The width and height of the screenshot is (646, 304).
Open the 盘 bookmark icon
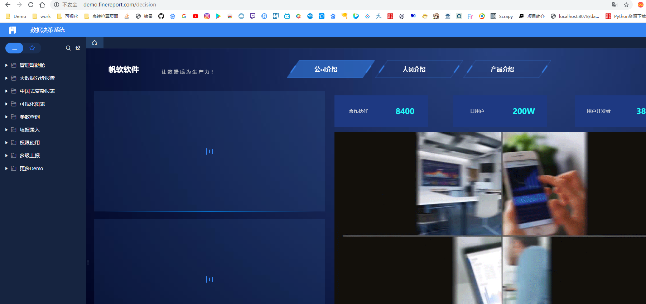pyautogui.click(x=448, y=16)
